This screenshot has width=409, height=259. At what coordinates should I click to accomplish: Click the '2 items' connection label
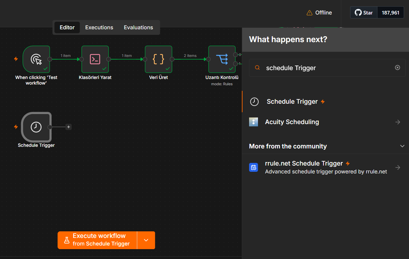tap(190, 56)
